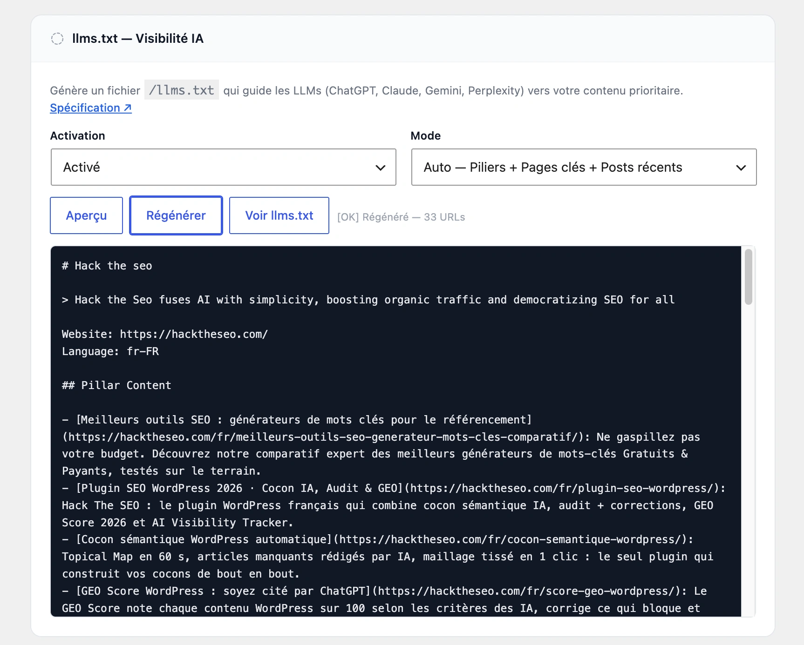Click the '## Pillar Content' heading line
This screenshot has width=804, height=645.
pos(117,385)
